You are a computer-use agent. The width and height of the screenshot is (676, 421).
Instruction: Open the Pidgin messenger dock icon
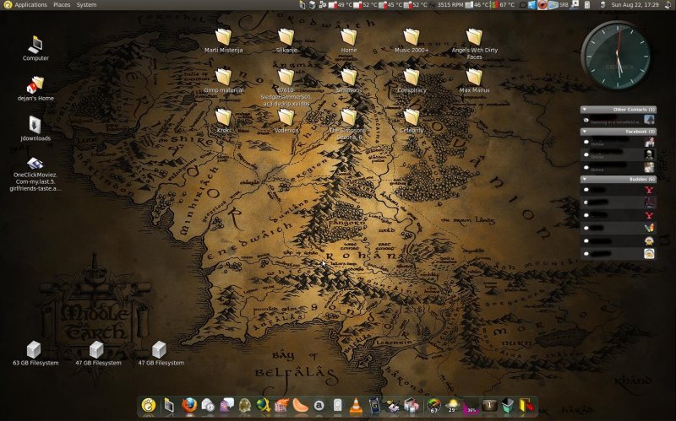[226, 405]
